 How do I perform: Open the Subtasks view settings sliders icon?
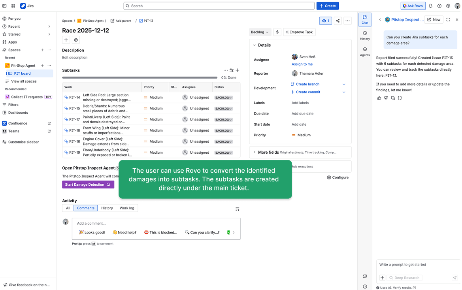pyautogui.click(x=232, y=70)
